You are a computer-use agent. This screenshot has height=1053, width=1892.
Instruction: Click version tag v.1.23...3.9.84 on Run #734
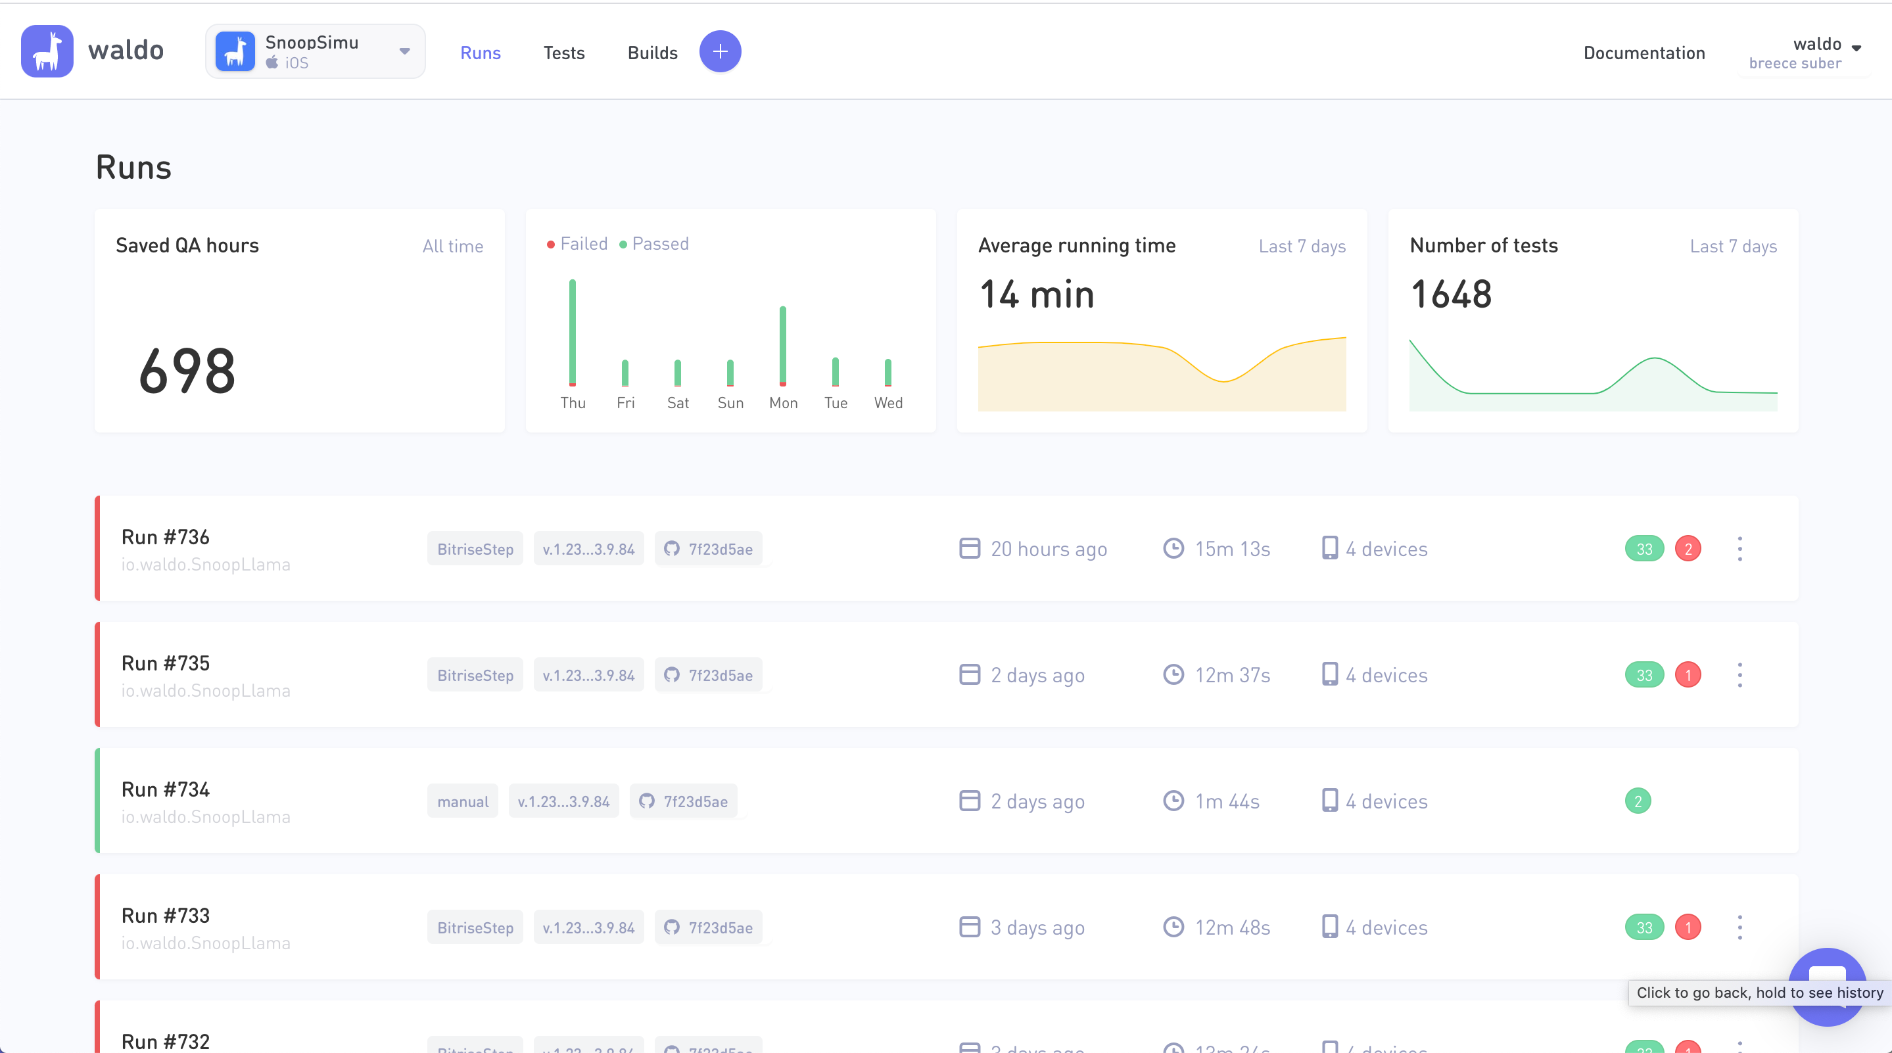pyautogui.click(x=563, y=801)
